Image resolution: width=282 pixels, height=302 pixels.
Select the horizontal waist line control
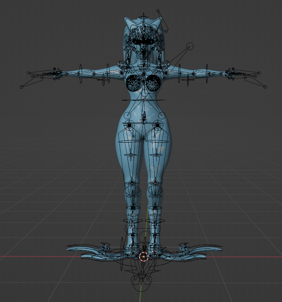pyautogui.click(x=143, y=100)
